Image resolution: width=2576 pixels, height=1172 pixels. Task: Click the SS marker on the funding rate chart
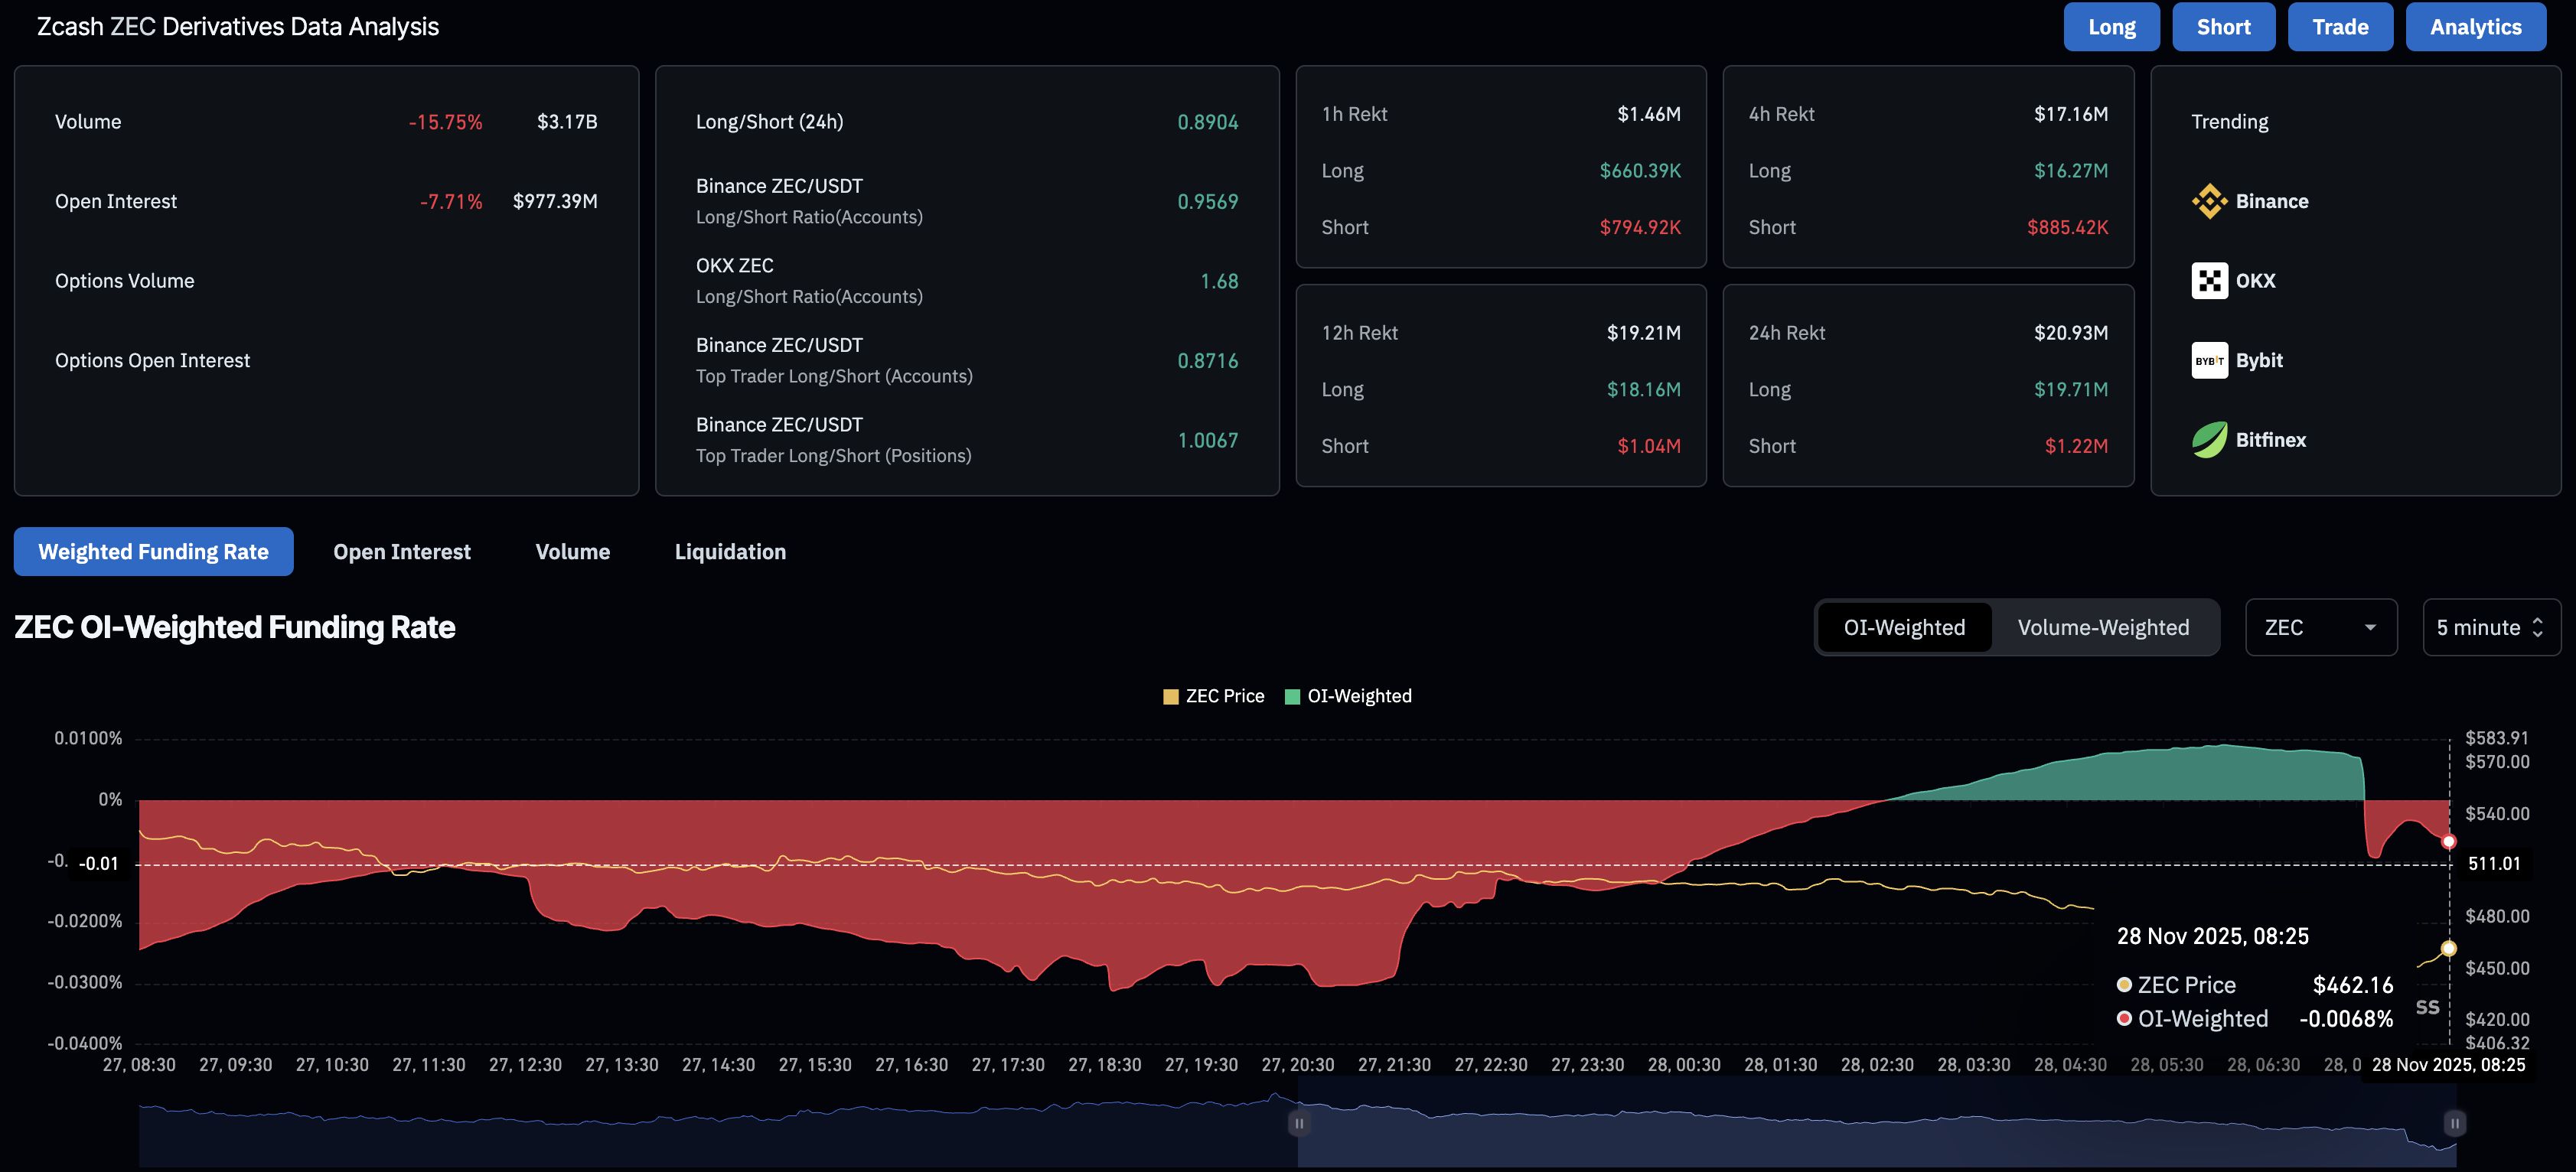point(2428,1007)
